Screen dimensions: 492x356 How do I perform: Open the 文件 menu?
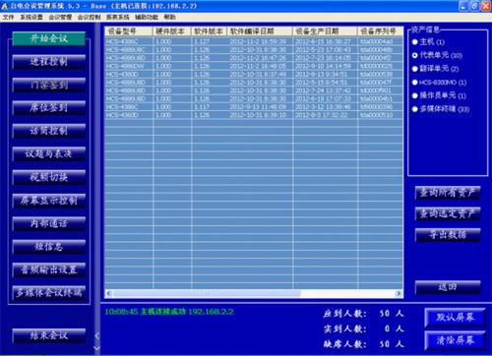9,17
